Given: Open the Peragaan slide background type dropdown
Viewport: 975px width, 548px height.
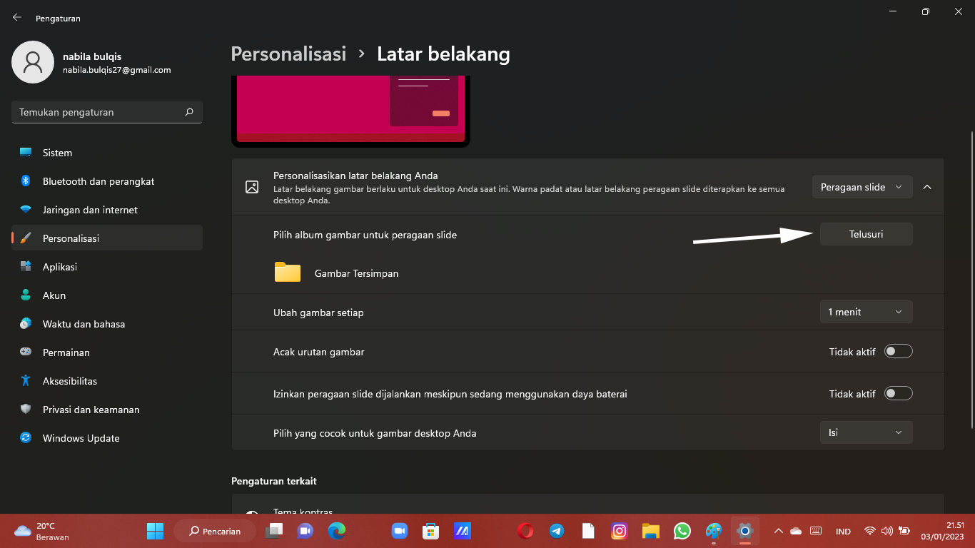Looking at the screenshot, I should point(862,187).
